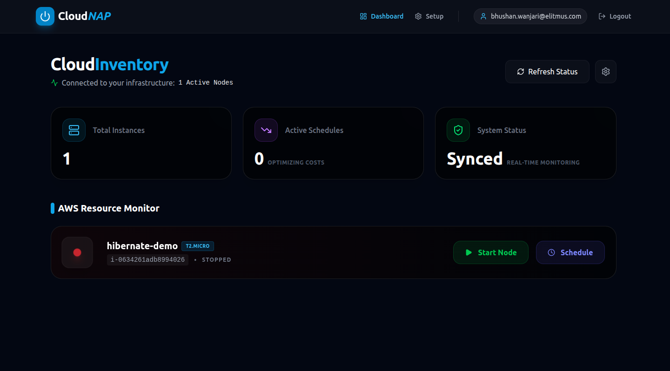
Task: Click the refresh arrows icon in Refresh Status
Action: coord(521,71)
